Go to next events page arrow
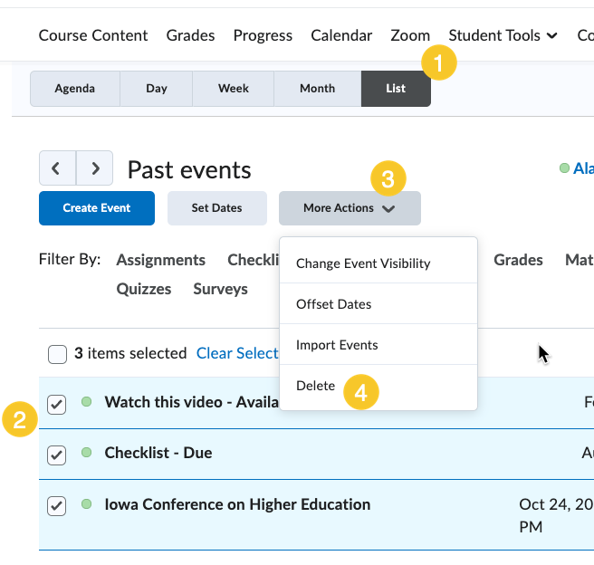The image size is (594, 565). point(95,168)
